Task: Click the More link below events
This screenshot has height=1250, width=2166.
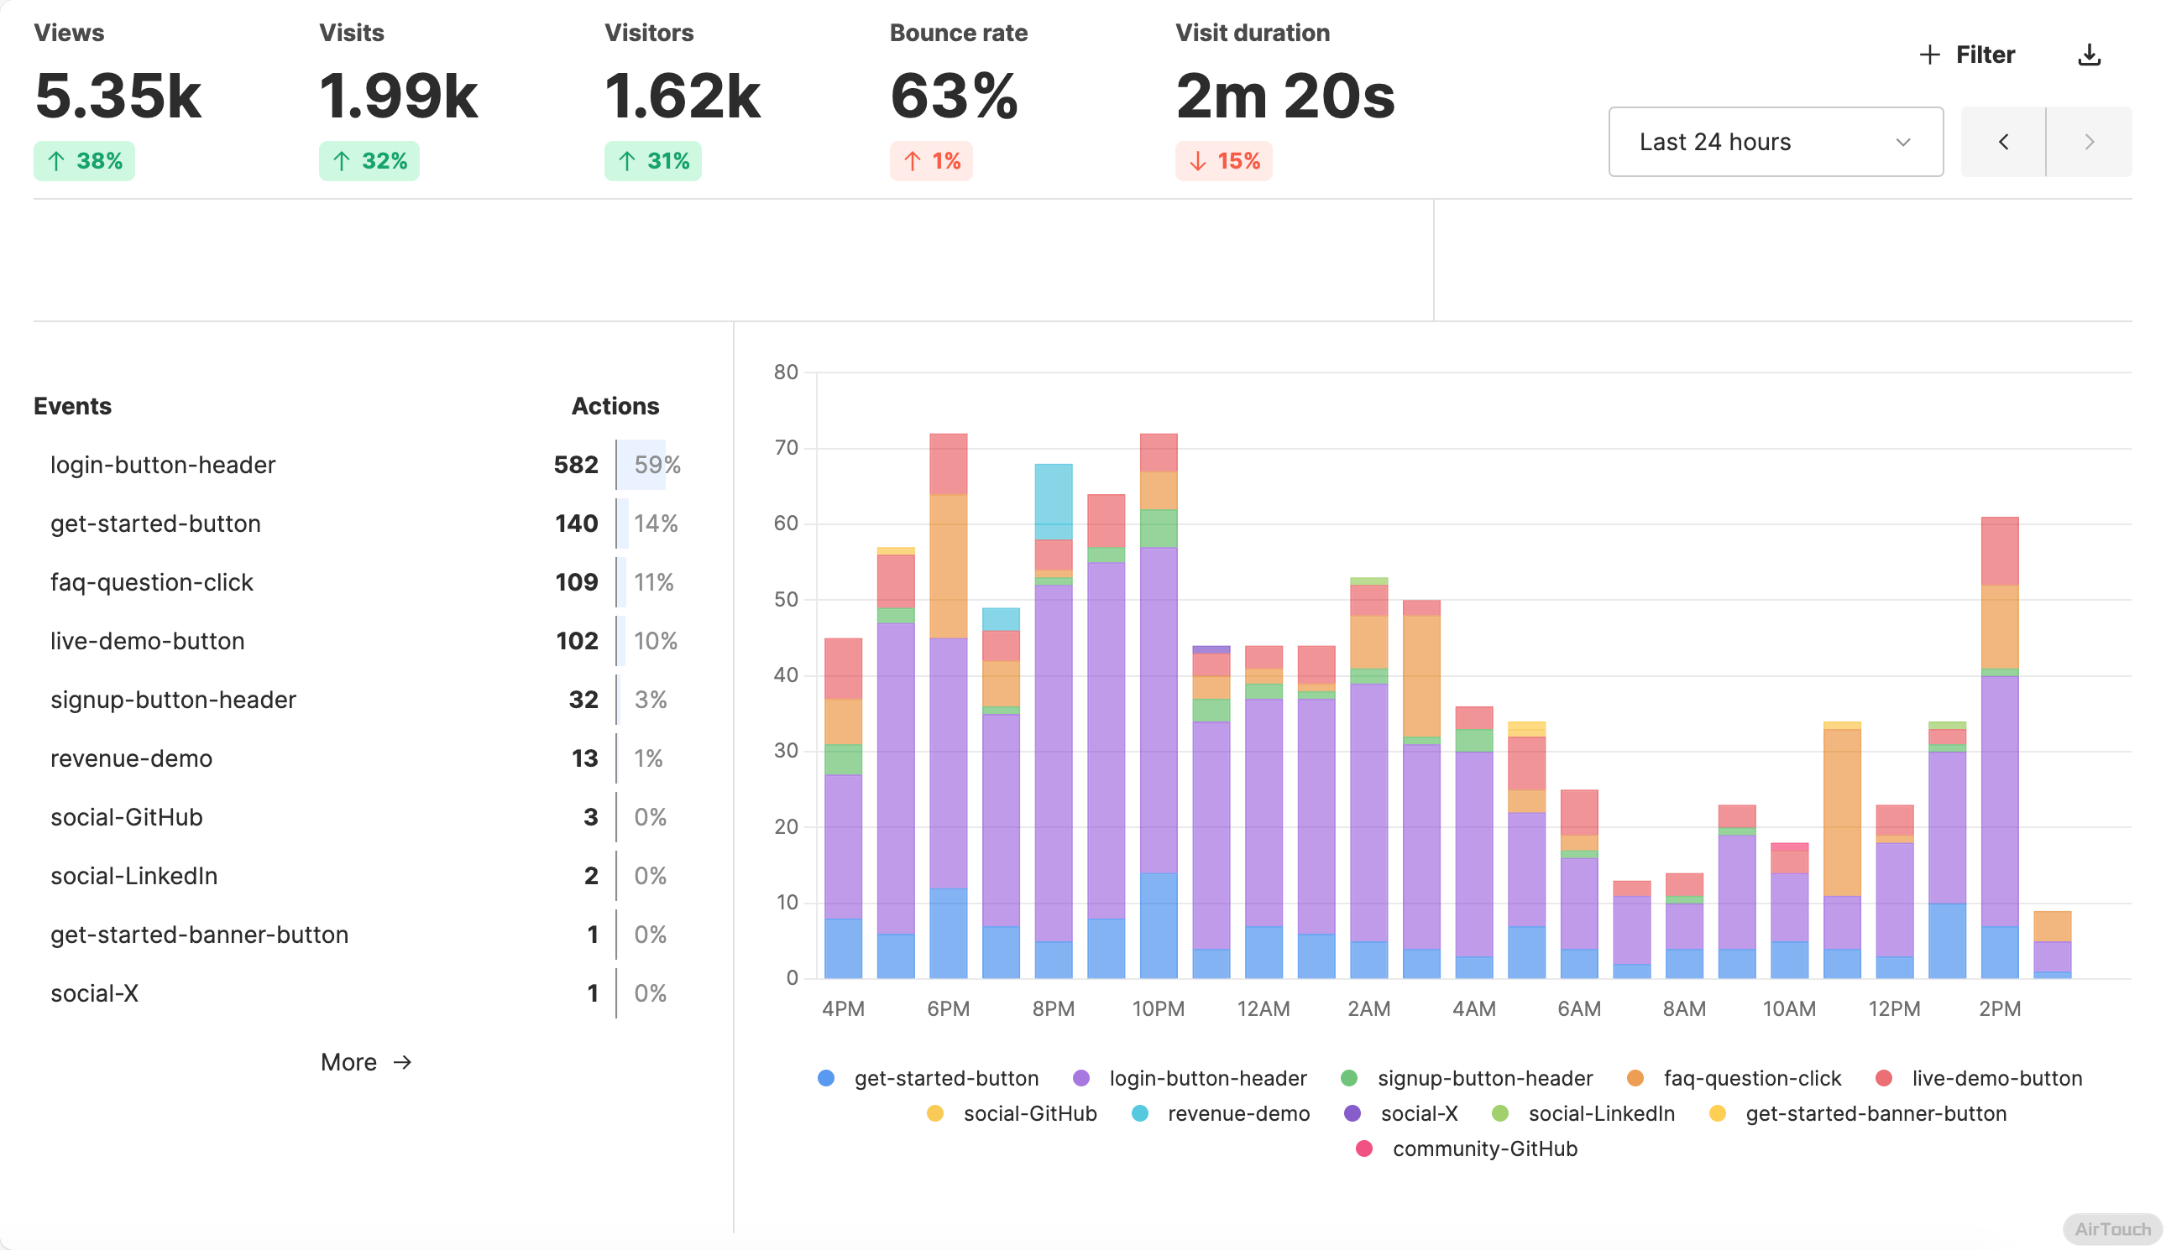Action: (366, 1062)
